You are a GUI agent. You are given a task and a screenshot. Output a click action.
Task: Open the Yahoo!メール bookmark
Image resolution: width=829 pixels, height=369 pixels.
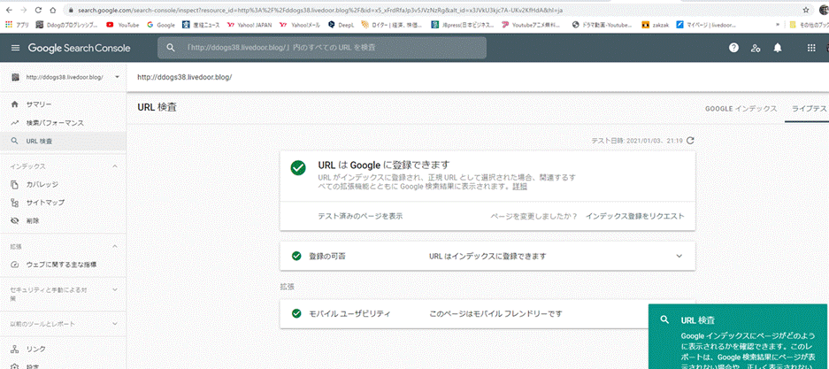pyautogui.click(x=299, y=24)
